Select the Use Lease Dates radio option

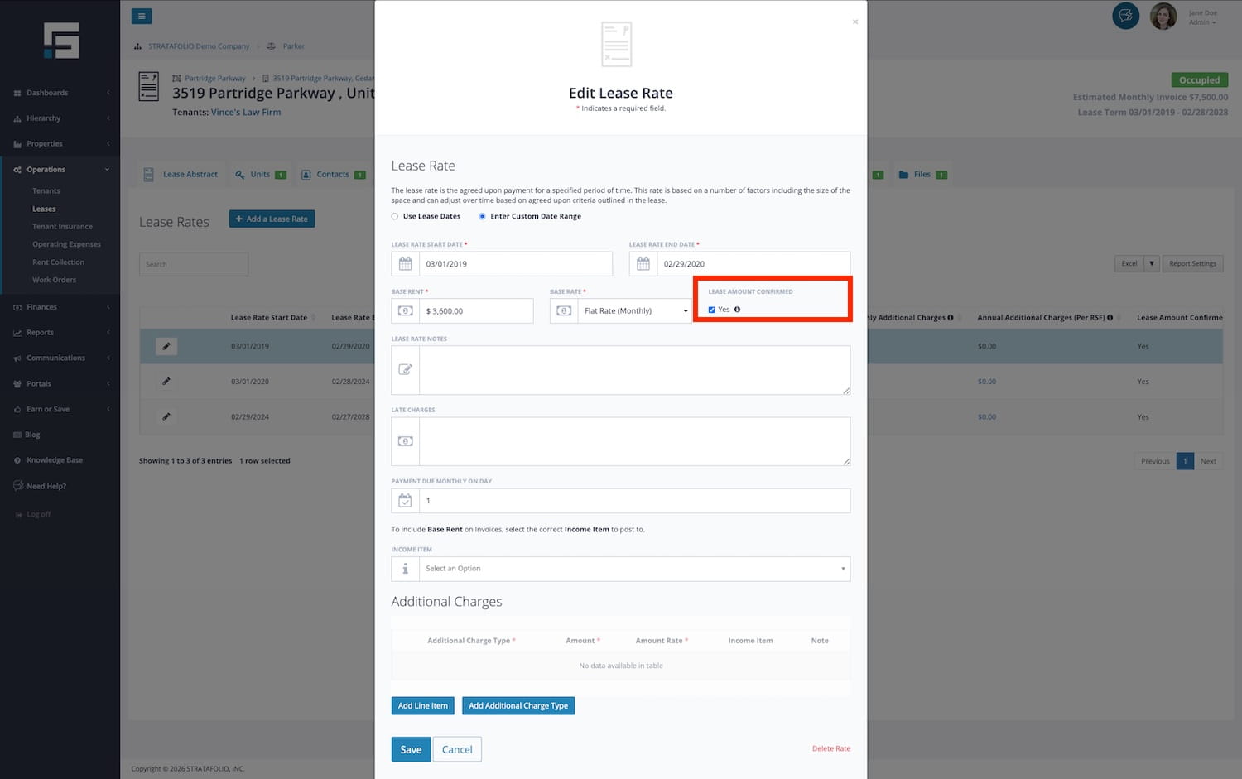395,217
